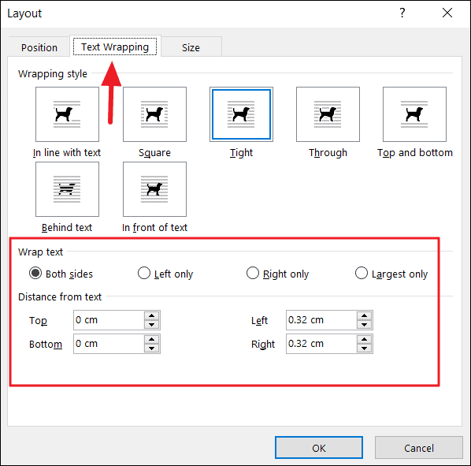Pick the Through wrapping style icon
The height and width of the screenshot is (466, 471).
(328, 114)
